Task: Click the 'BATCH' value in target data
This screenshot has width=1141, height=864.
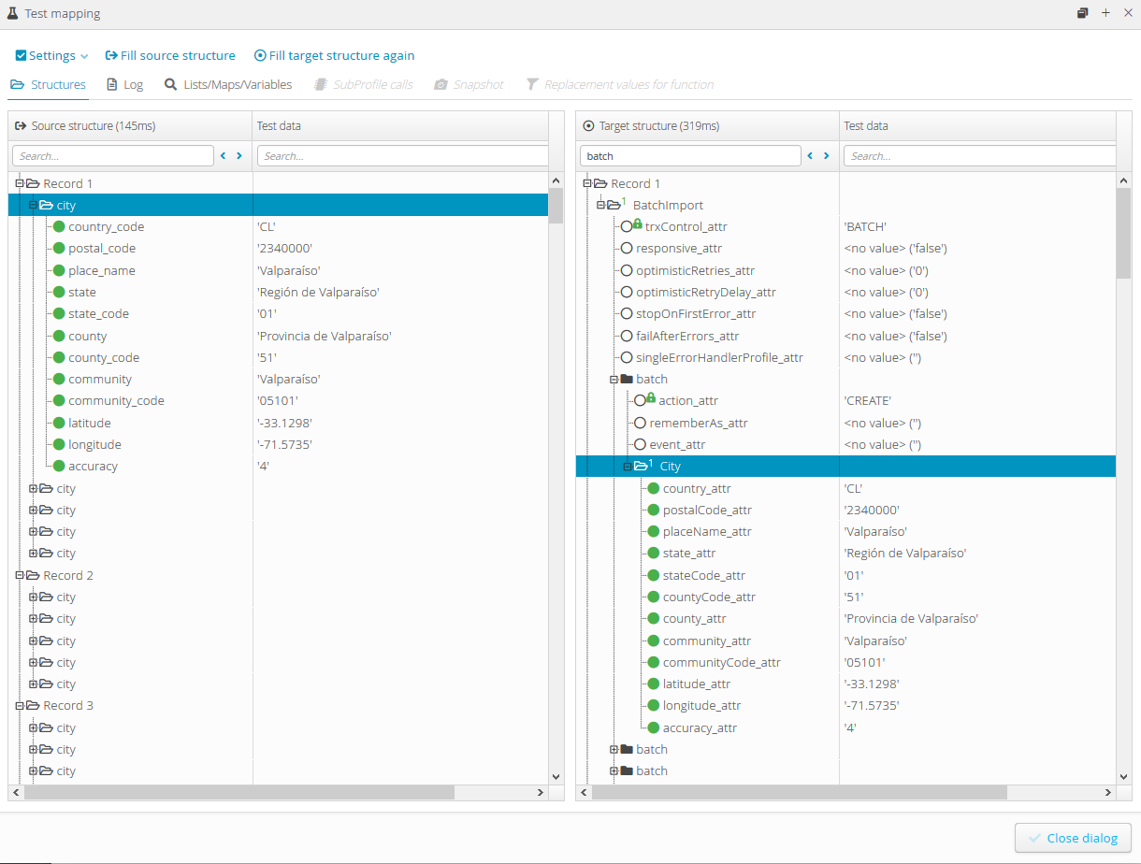Action: [x=865, y=226]
